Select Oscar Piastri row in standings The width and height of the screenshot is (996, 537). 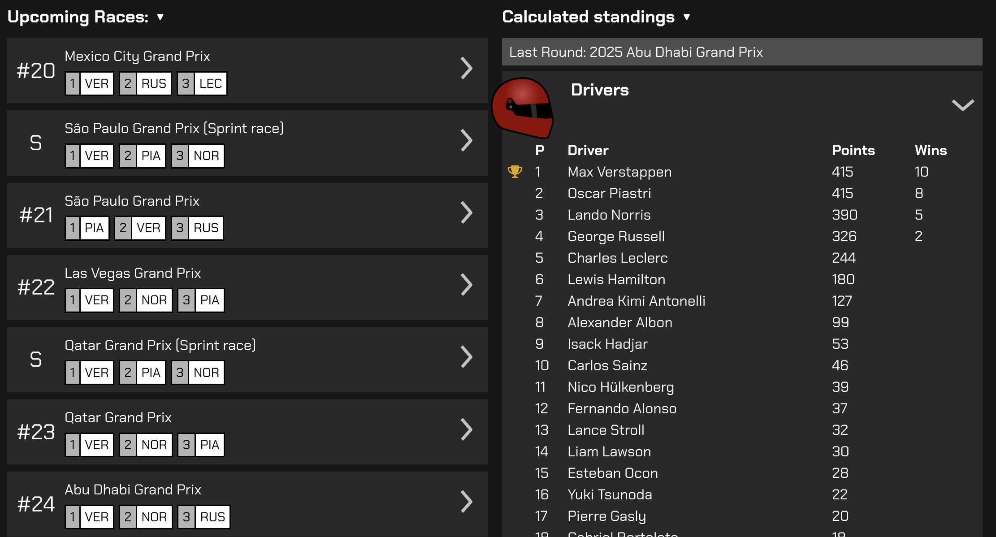(x=609, y=193)
